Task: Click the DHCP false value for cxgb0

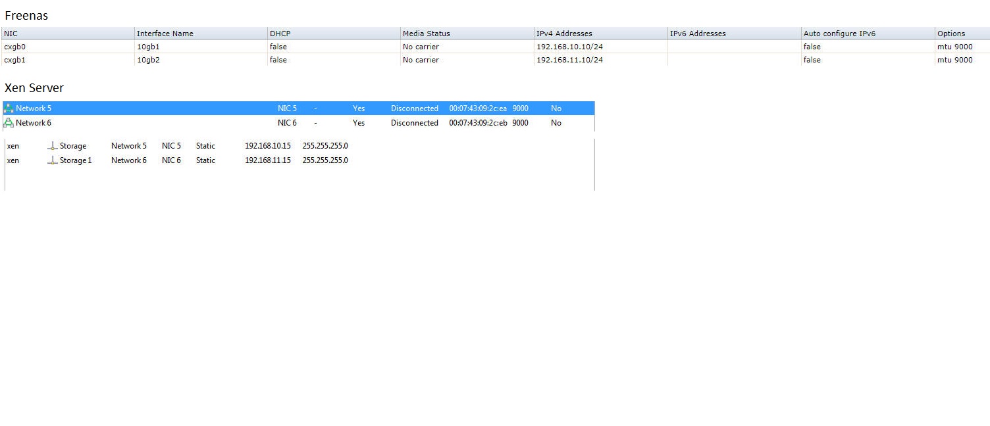Action: 278,47
